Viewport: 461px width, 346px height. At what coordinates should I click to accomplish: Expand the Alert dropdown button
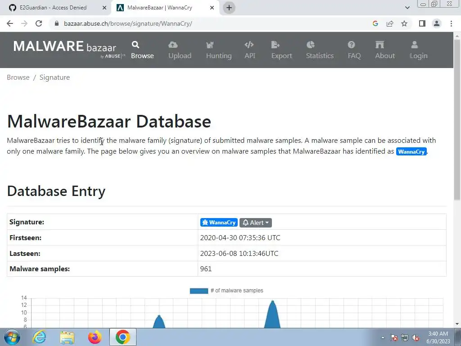click(x=256, y=223)
